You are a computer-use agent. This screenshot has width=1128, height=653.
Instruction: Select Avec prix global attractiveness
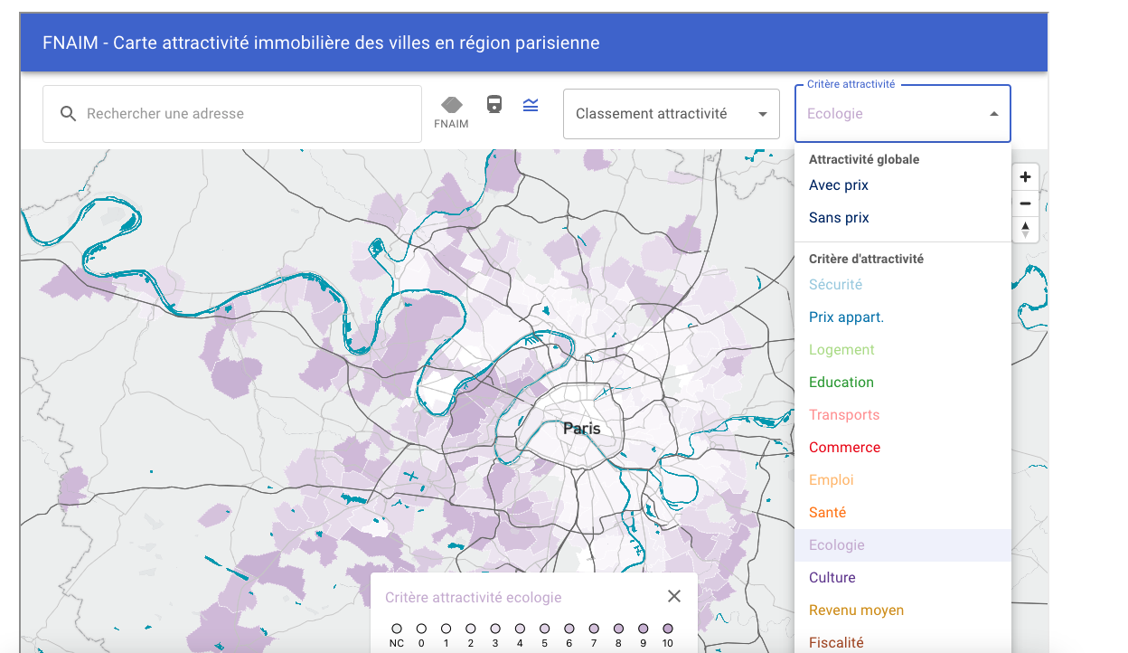pyautogui.click(x=838, y=185)
